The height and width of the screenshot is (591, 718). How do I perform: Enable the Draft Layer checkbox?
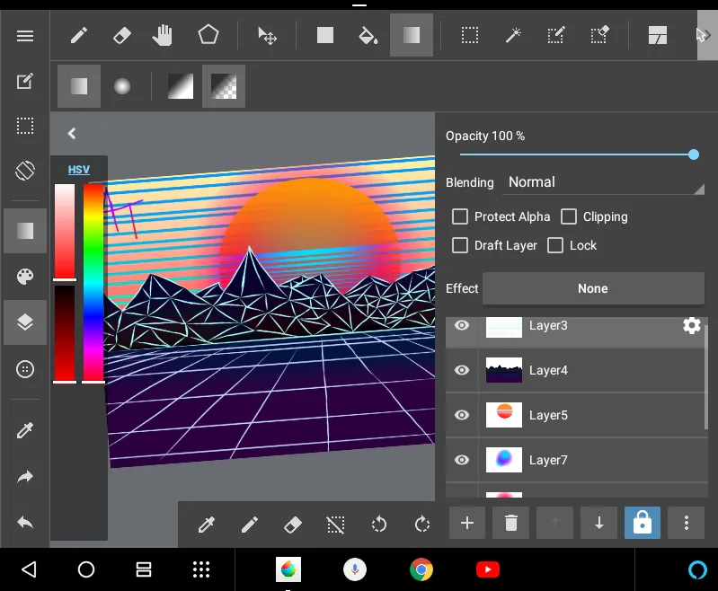point(460,245)
